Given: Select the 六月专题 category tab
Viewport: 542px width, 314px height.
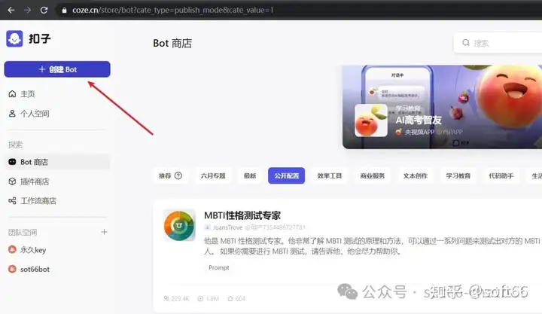Looking at the screenshot, I should tap(213, 175).
